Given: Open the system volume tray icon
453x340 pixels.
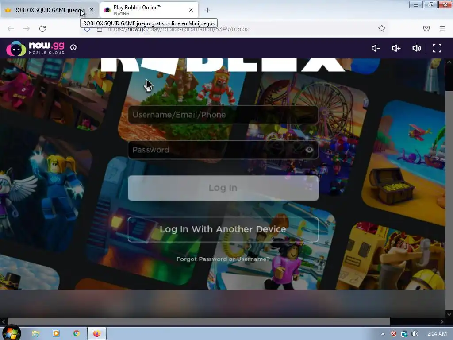Looking at the screenshot, I should point(415,334).
